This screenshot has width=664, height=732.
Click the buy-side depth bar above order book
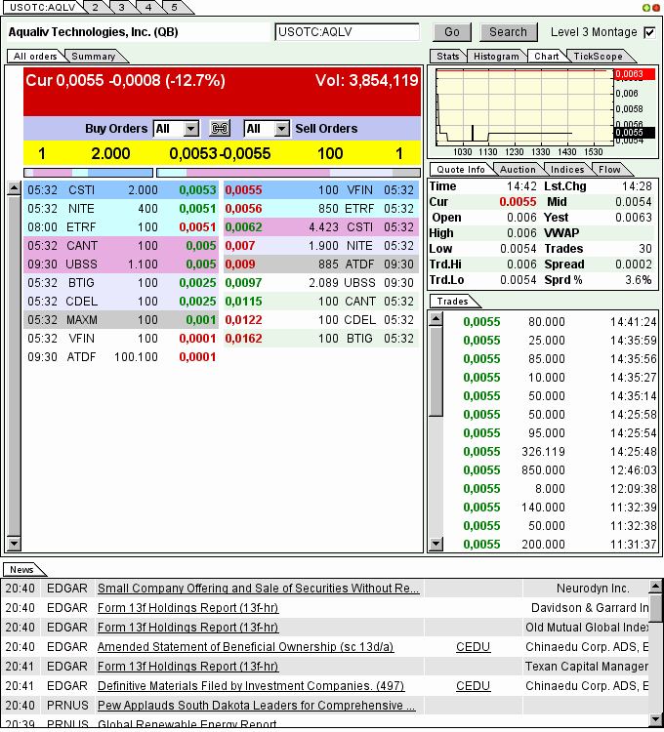(88, 173)
